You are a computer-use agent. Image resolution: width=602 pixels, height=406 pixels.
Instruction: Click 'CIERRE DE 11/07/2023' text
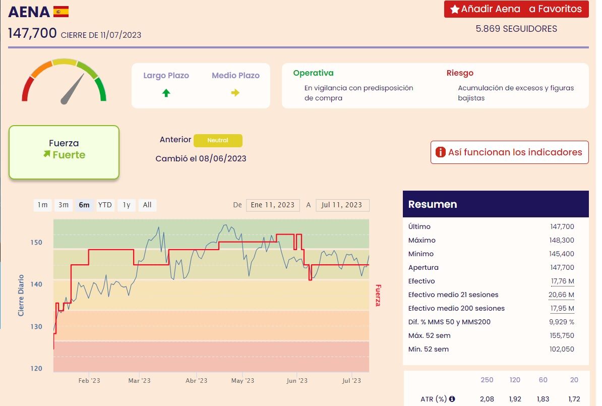tap(101, 35)
